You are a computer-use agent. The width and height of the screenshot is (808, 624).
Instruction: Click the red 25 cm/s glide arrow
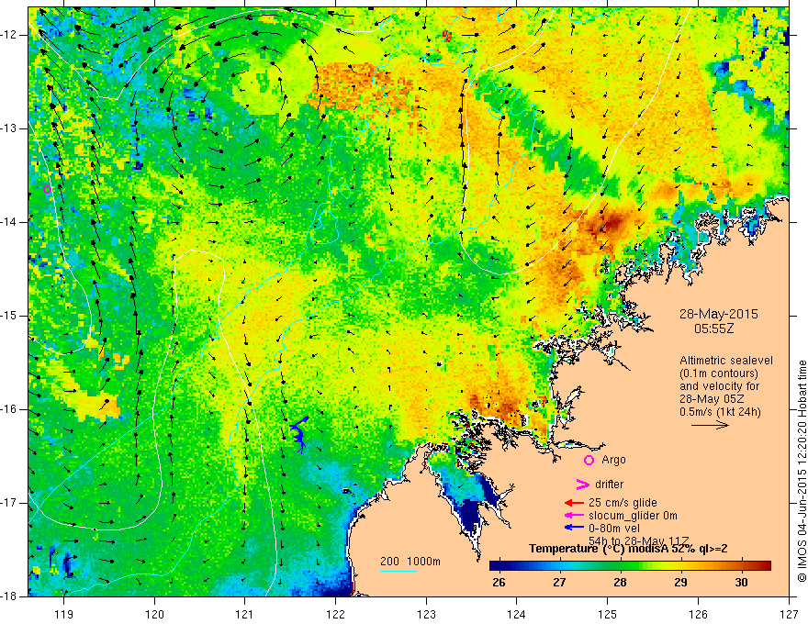(x=574, y=503)
